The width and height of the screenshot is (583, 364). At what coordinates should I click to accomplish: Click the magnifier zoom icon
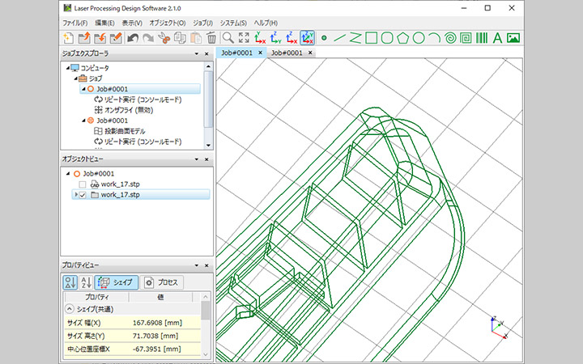click(228, 37)
